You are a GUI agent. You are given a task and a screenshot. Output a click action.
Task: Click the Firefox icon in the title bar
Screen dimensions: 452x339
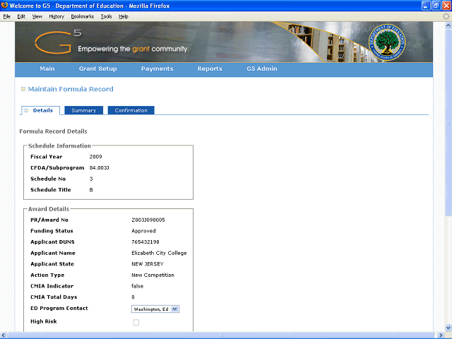(x=5, y=5)
